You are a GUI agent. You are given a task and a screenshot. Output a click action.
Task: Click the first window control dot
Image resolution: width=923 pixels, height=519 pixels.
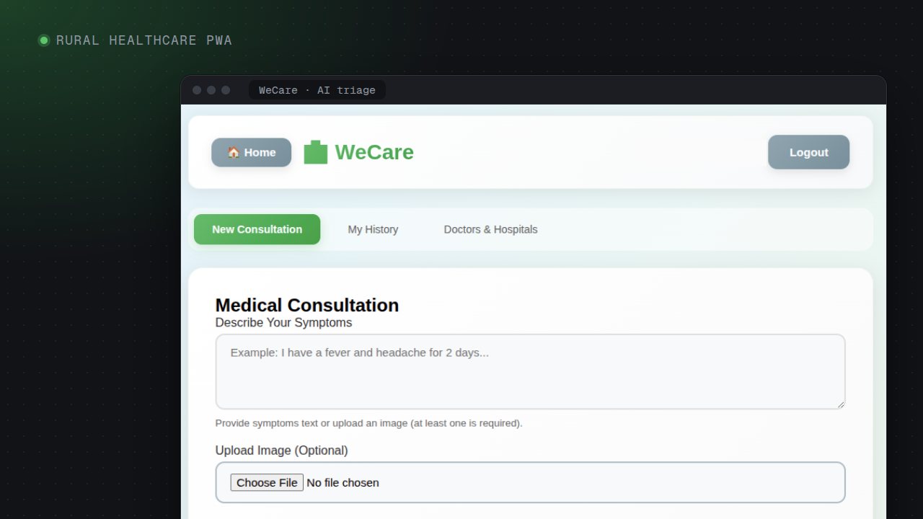tap(197, 90)
